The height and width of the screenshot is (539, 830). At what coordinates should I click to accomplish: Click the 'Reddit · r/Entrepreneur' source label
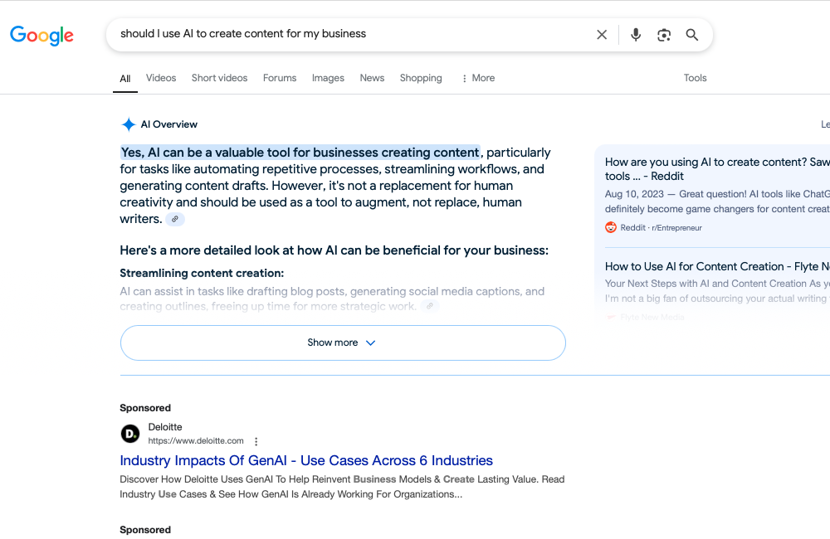coord(662,228)
